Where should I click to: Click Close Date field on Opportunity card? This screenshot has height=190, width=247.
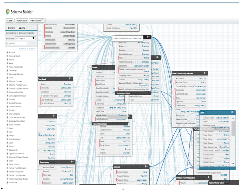58,175
